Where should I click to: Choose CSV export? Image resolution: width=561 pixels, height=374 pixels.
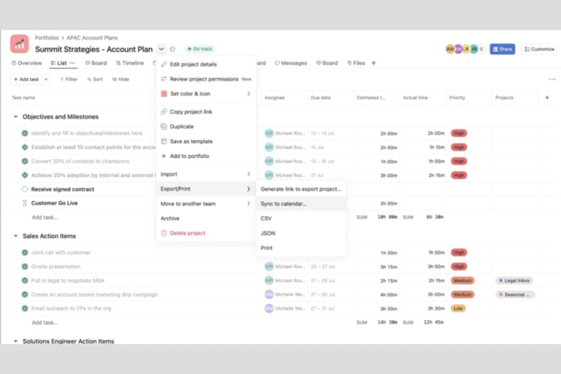tap(301, 218)
